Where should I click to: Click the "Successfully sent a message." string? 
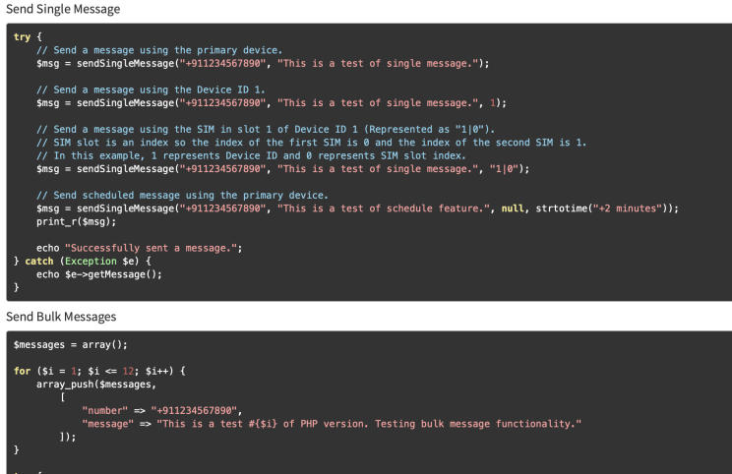point(151,248)
